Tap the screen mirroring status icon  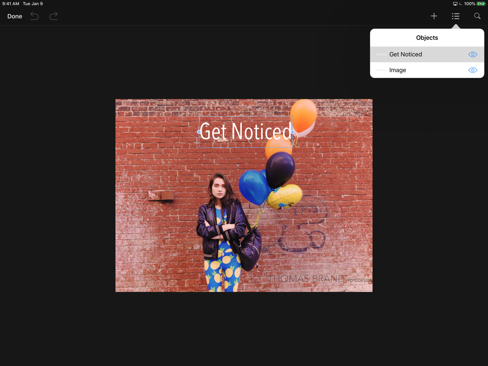coord(455,4)
